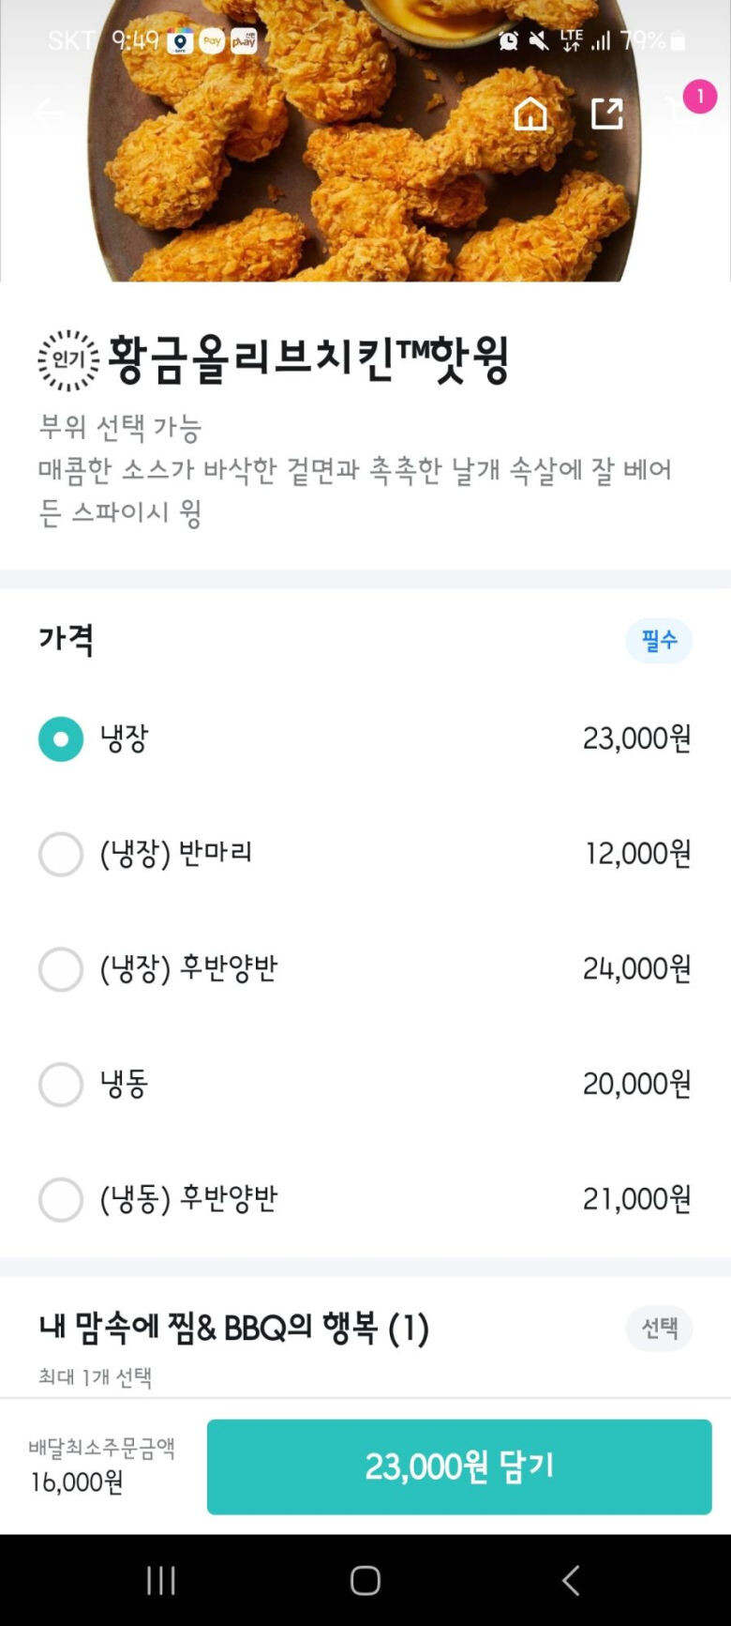
Task: Choose the (냉장) 반마리 option
Action: click(61, 855)
